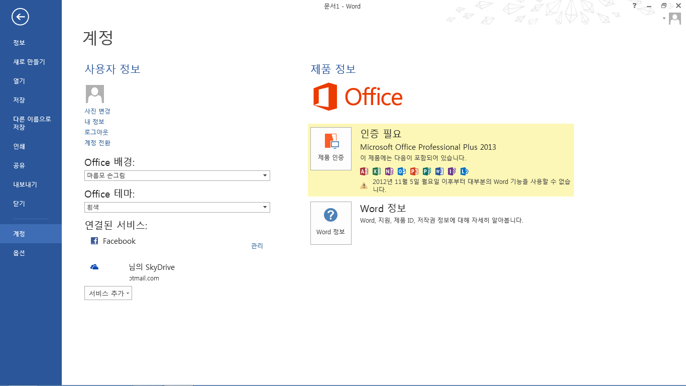Click the 계정 page title
This screenshot has height=386, width=686.
coord(98,38)
